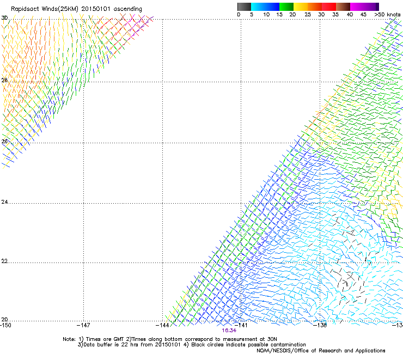Click the brown 35-40 knots legend swatch

coord(343,7)
